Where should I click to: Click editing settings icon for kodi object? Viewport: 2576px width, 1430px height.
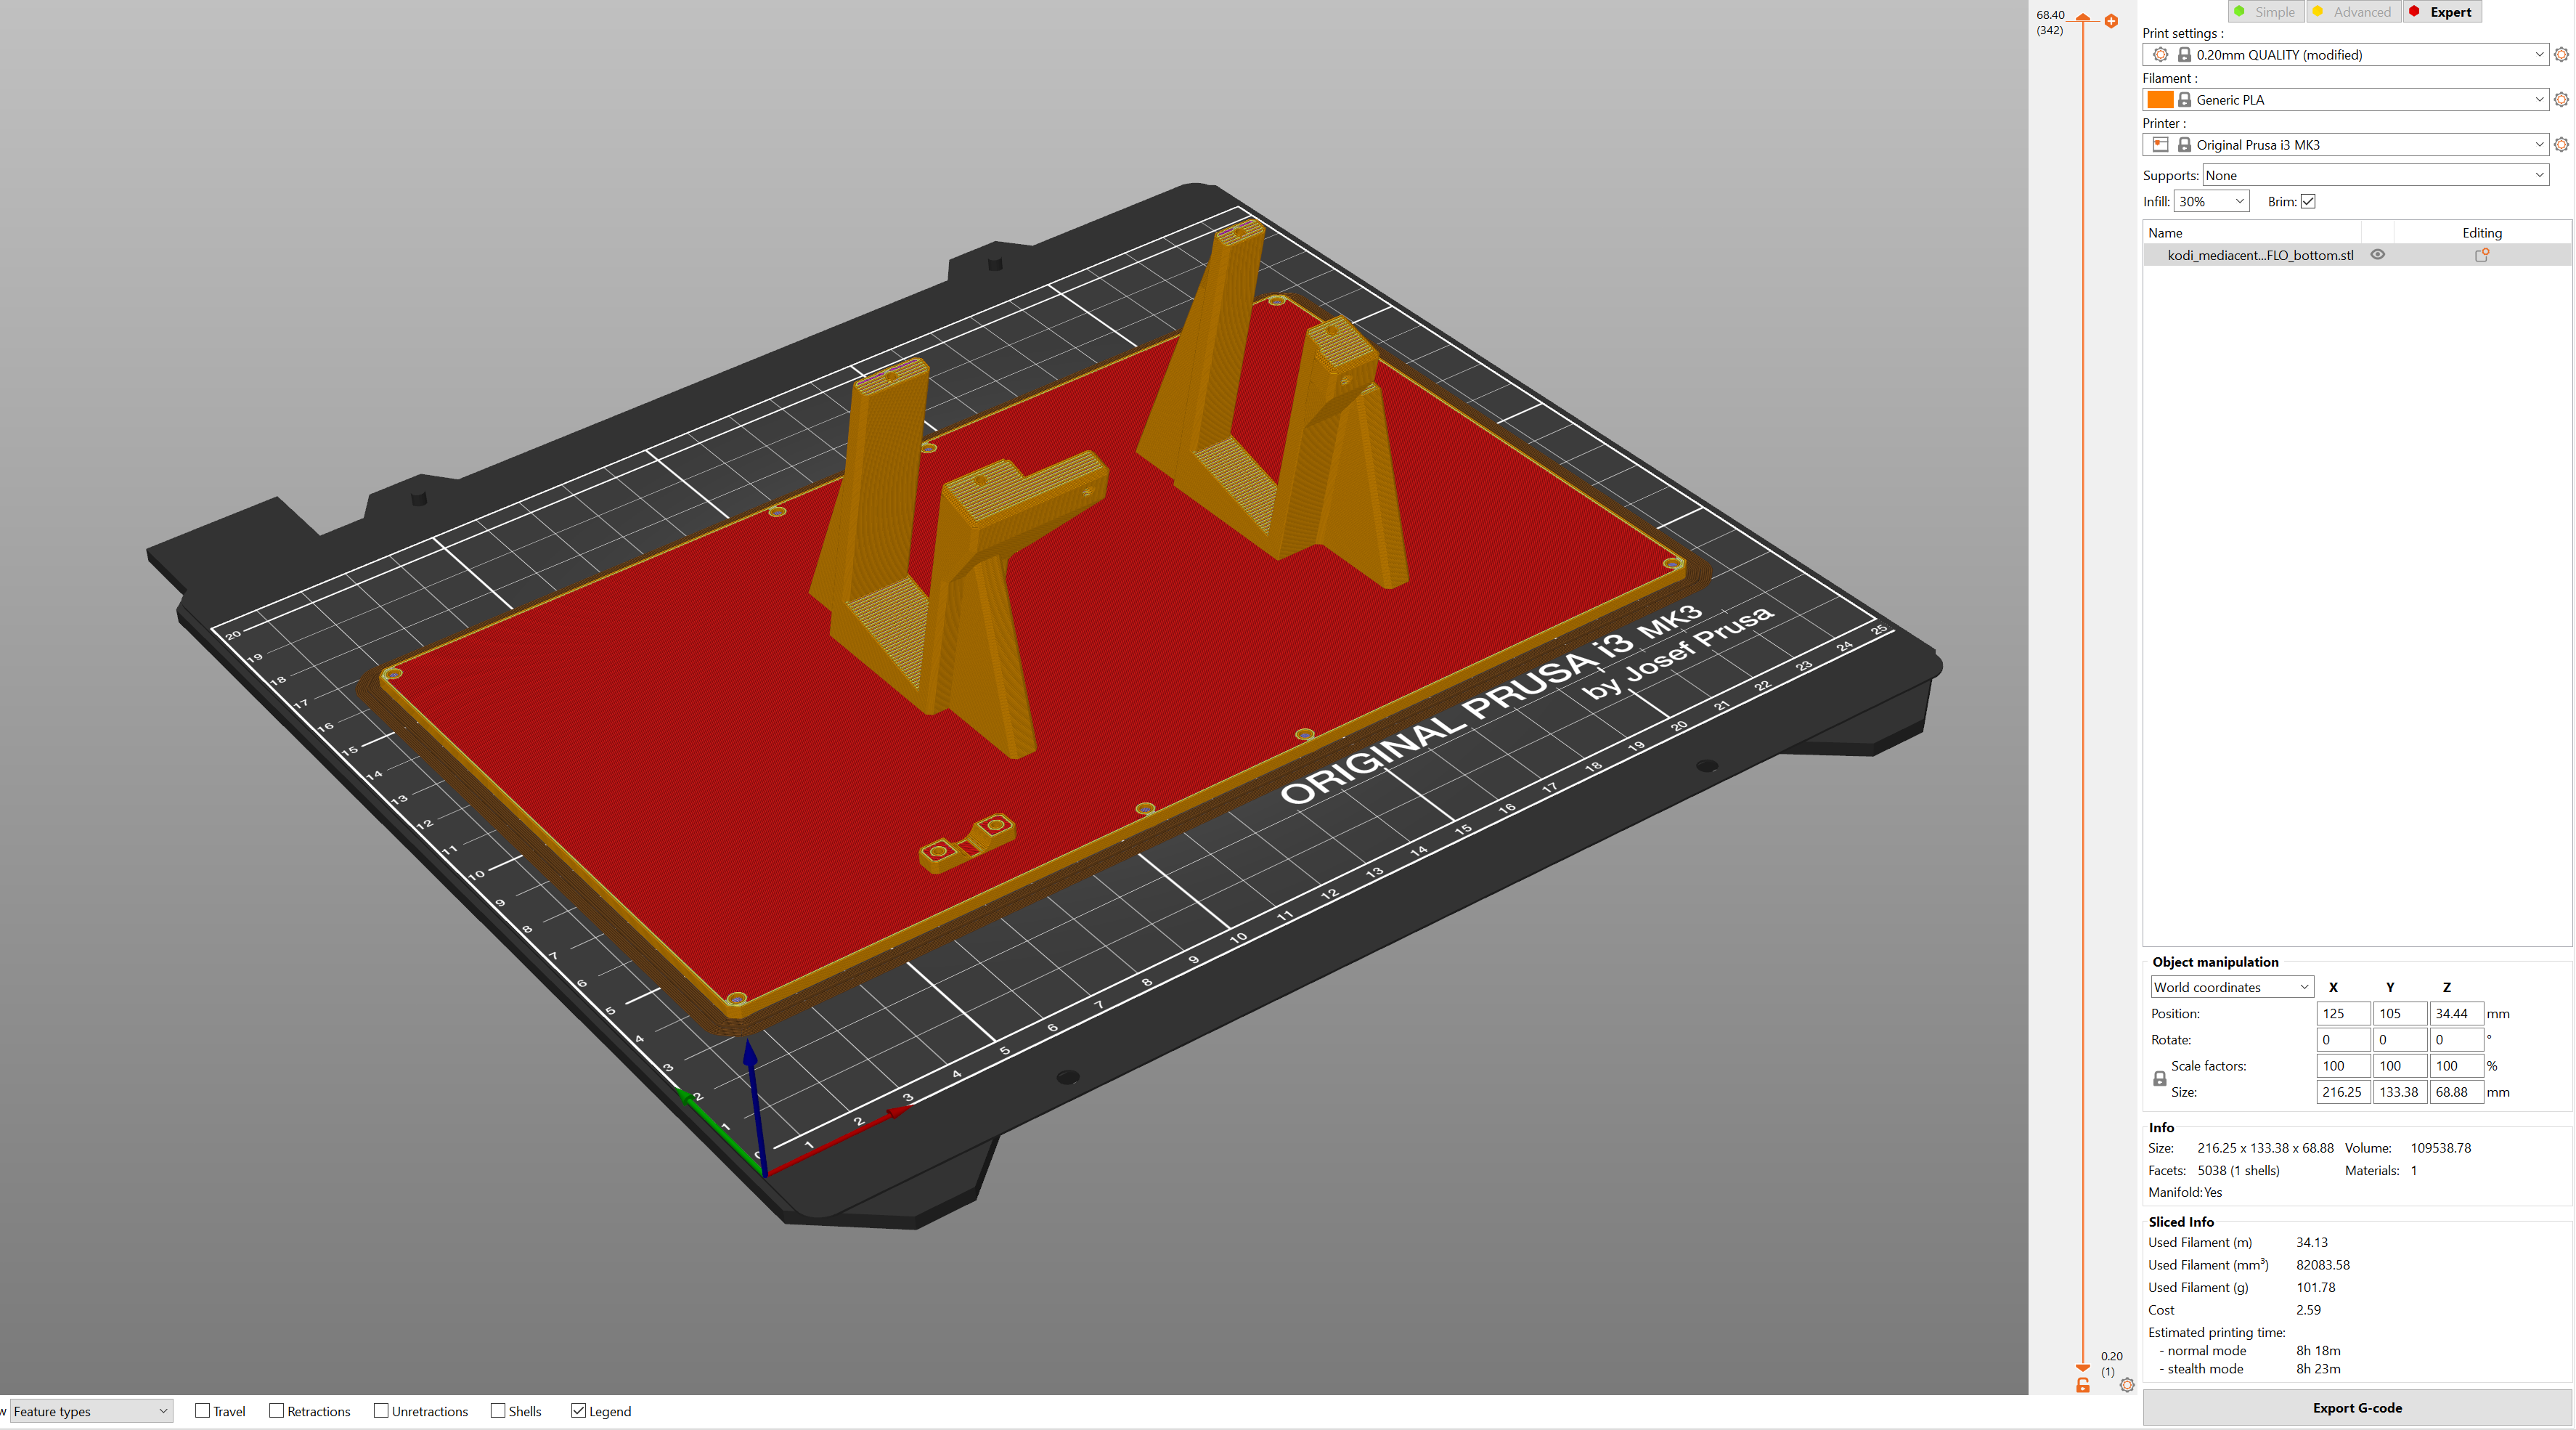pos(2481,255)
